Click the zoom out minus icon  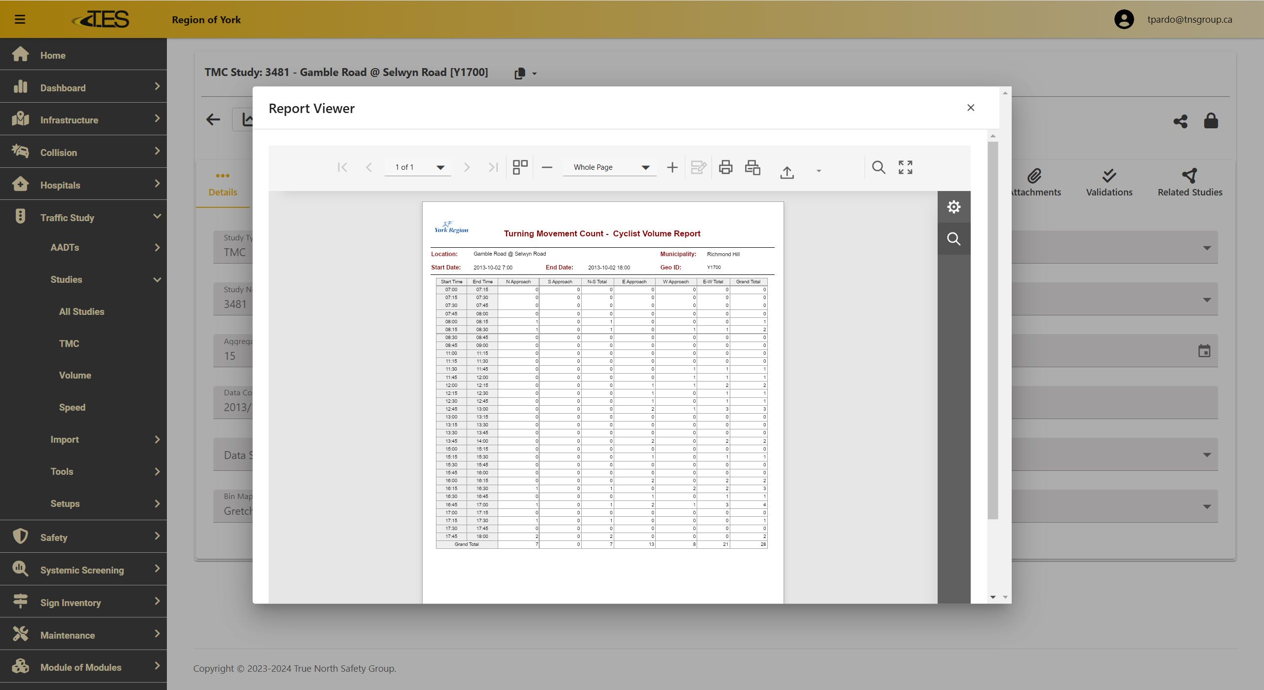pos(547,167)
